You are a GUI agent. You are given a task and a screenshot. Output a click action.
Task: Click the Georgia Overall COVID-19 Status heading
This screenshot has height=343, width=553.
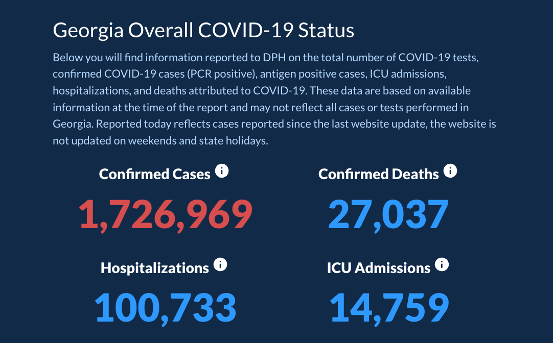click(203, 31)
